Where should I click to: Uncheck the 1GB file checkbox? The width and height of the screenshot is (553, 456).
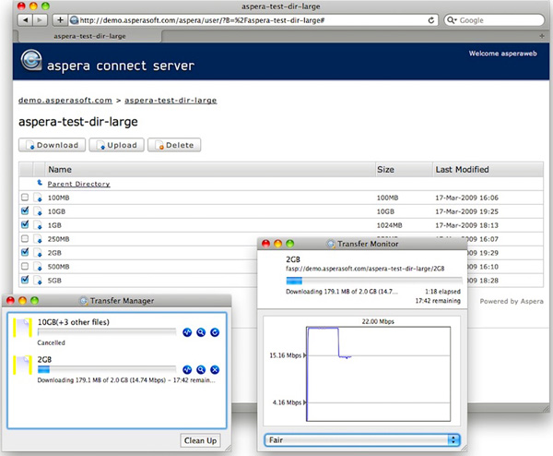pyautogui.click(x=25, y=224)
